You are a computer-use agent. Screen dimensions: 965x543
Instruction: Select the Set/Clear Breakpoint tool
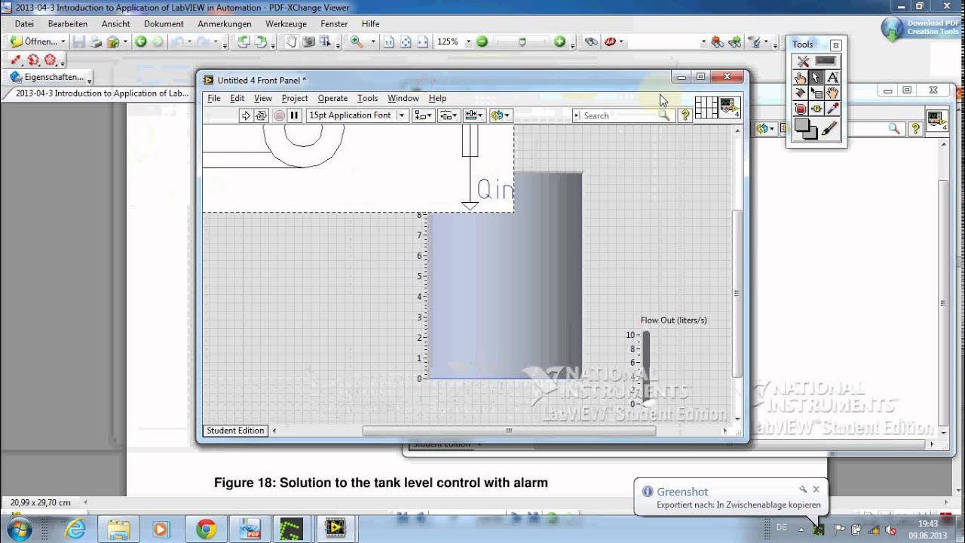tap(801, 109)
